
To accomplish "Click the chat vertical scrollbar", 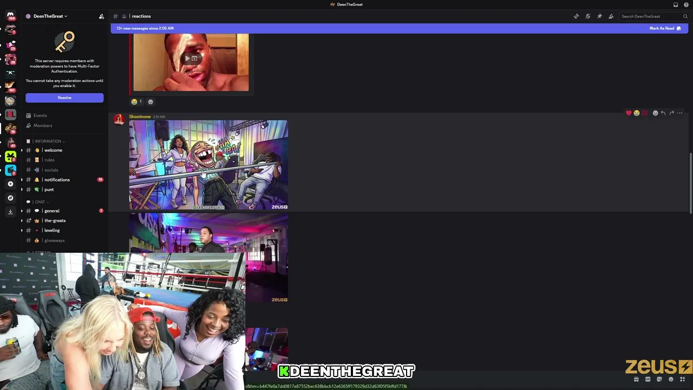I will (691, 183).
